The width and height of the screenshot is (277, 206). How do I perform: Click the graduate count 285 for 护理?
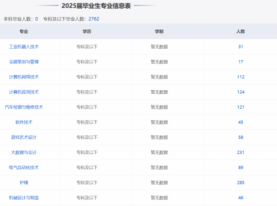(x=240, y=183)
